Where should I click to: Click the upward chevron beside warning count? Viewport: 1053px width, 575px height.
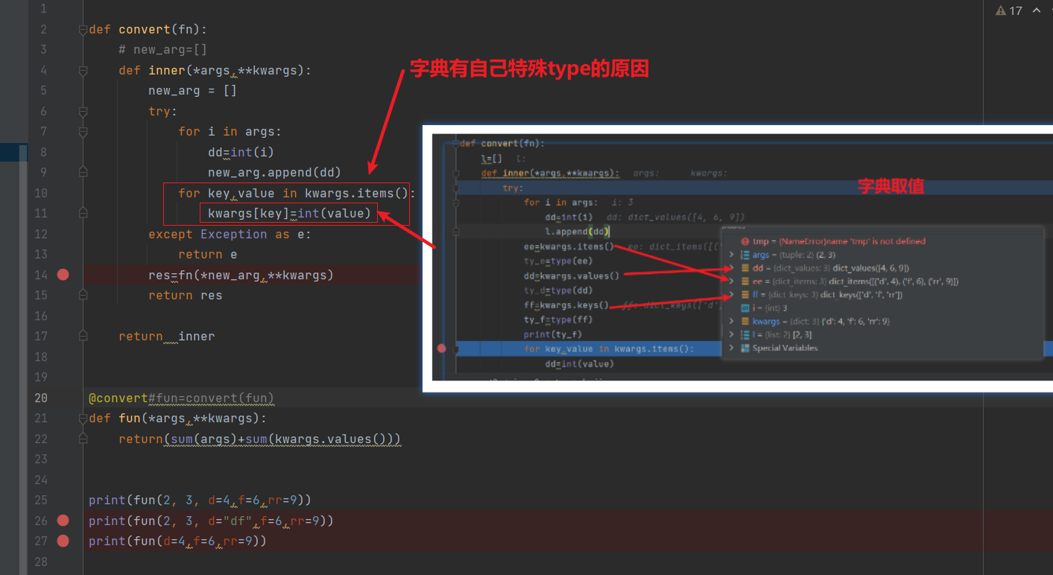pos(1036,10)
